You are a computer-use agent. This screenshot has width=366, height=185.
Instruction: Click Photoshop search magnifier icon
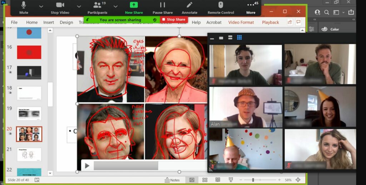point(327,12)
